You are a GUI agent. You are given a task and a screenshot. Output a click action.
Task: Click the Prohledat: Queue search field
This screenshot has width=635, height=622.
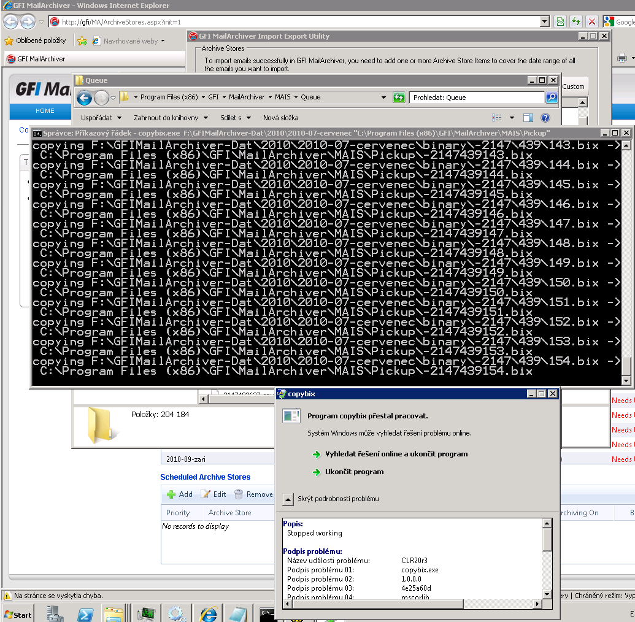pos(477,98)
